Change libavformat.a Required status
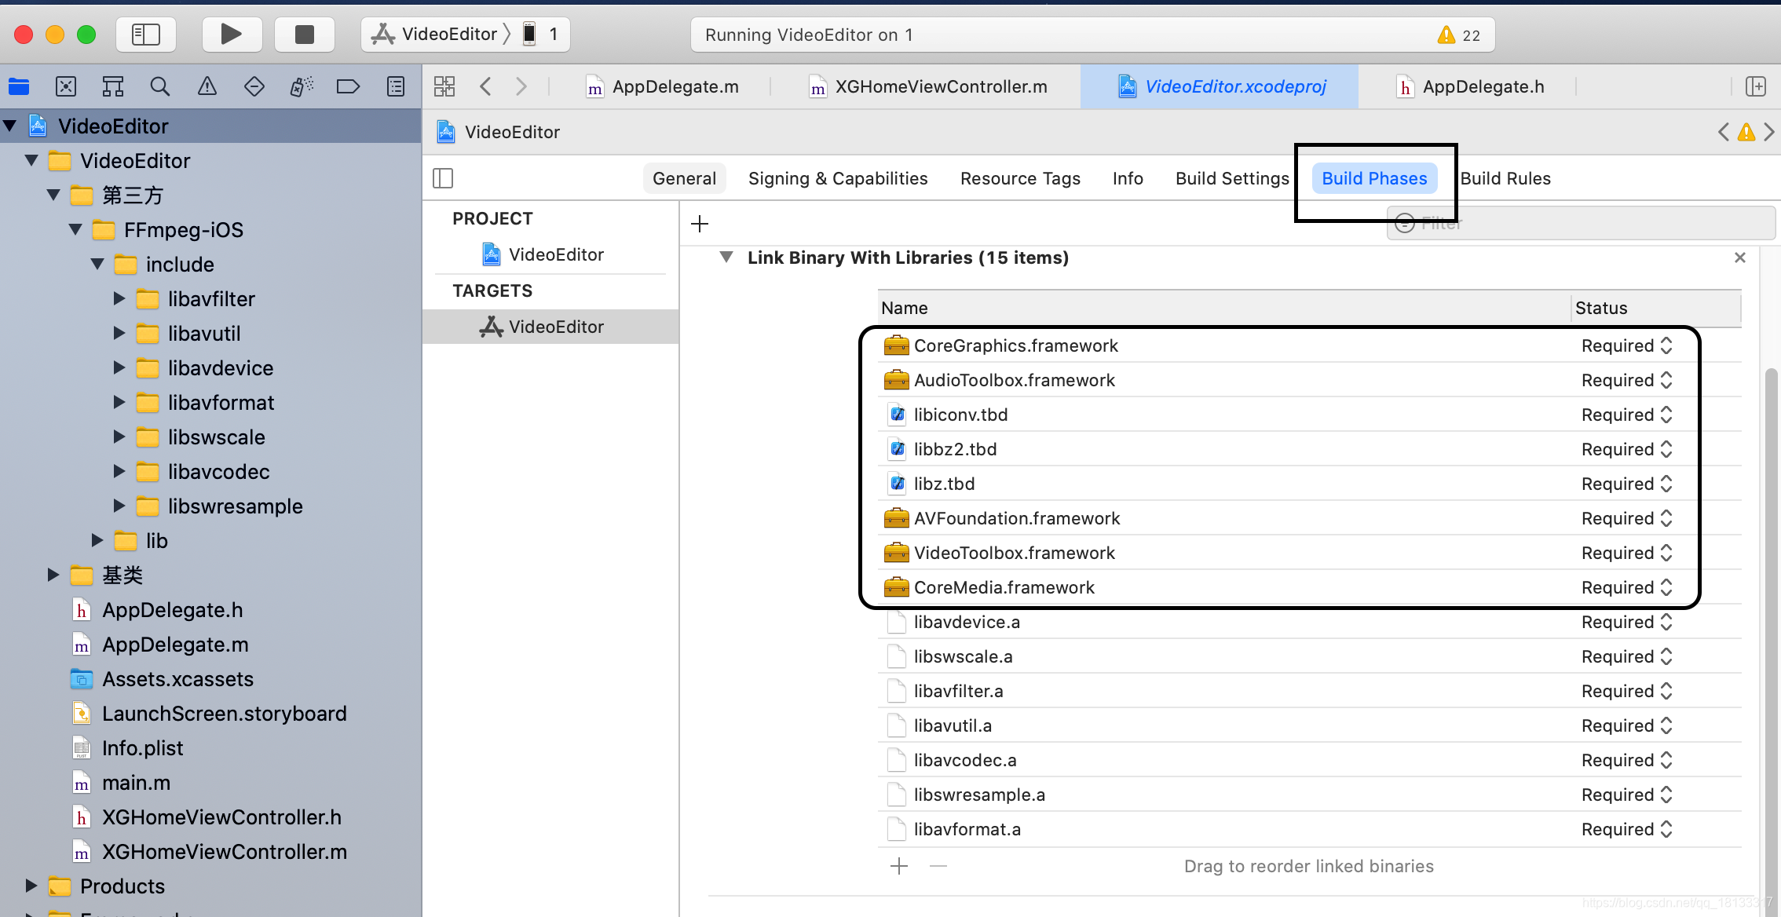The width and height of the screenshot is (1781, 917). 1627,829
